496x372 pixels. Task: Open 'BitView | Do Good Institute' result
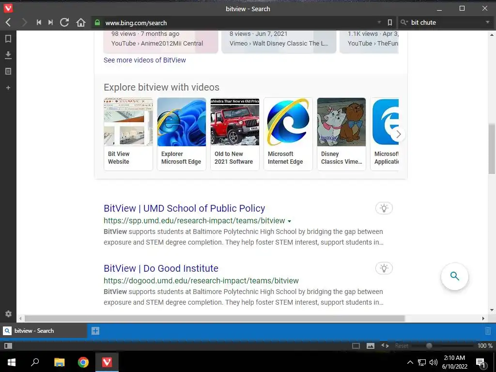[161, 268]
